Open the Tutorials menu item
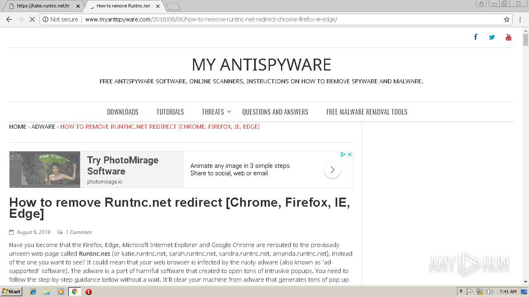The width and height of the screenshot is (529, 297). [x=170, y=112]
